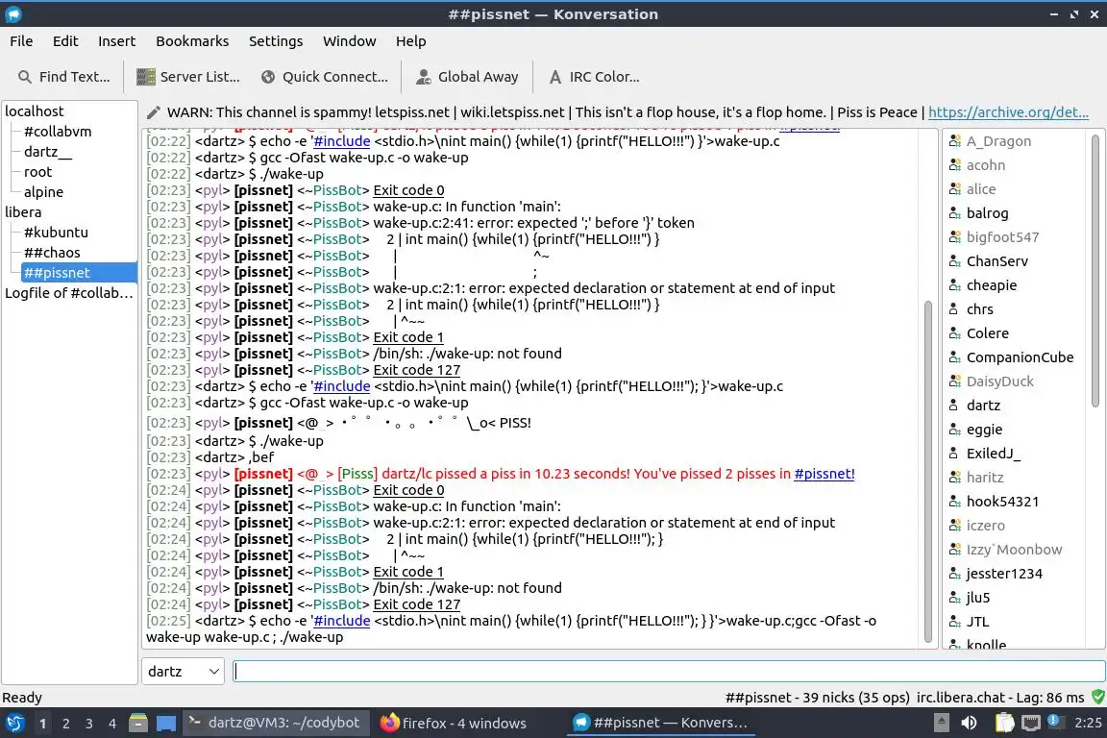
Task: Click the Konversation app icon in title bar
Action: point(12,14)
